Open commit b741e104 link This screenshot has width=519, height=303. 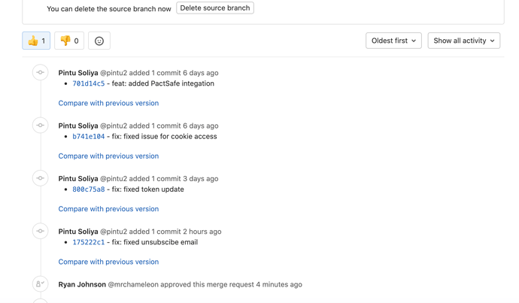point(89,137)
